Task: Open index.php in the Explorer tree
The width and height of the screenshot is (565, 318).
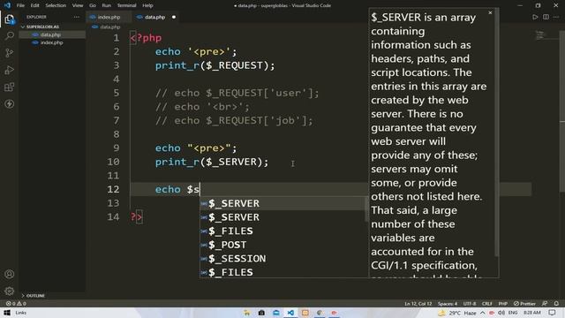Action: click(52, 42)
